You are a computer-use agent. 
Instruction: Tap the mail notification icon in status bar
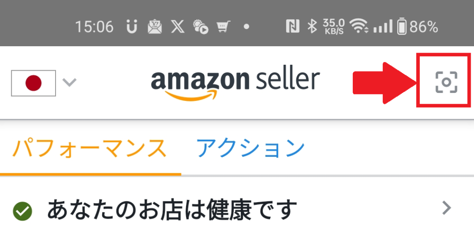pyautogui.click(x=155, y=27)
